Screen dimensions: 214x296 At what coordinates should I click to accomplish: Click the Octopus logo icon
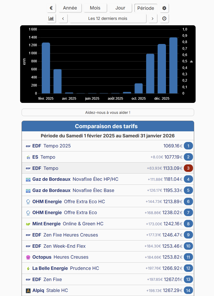28,257
